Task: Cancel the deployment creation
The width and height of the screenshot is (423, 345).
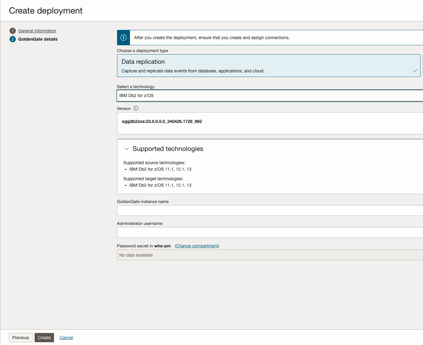Action: (66, 337)
